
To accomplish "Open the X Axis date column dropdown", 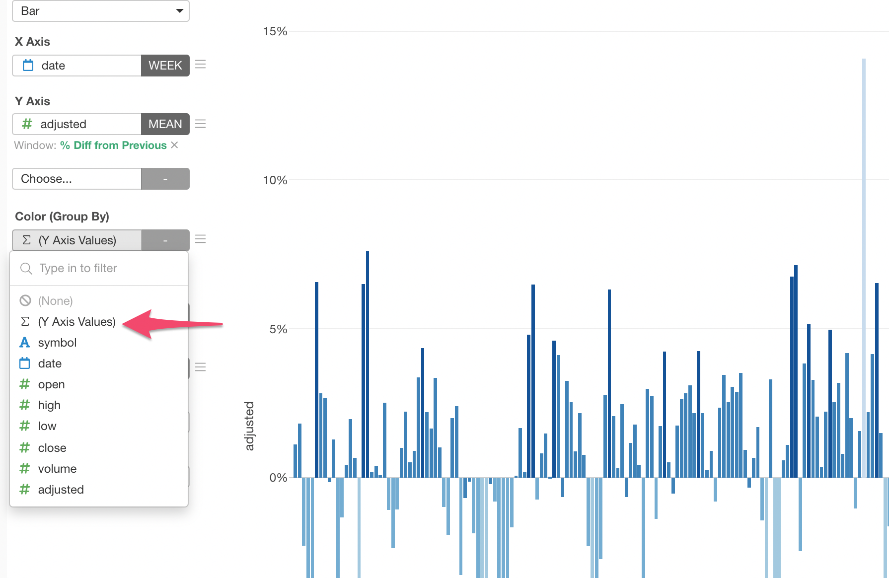I will (77, 66).
